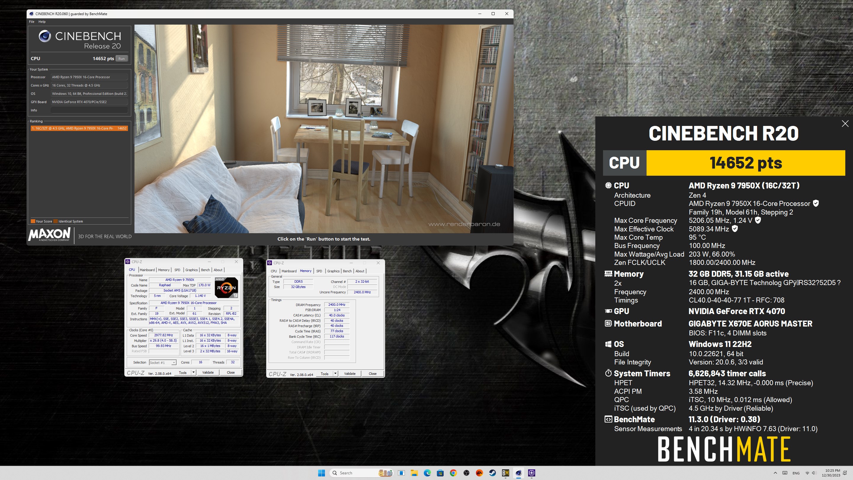
Task: Click the DRAM Frequency value 2400.0 MHz
Action: click(x=337, y=305)
